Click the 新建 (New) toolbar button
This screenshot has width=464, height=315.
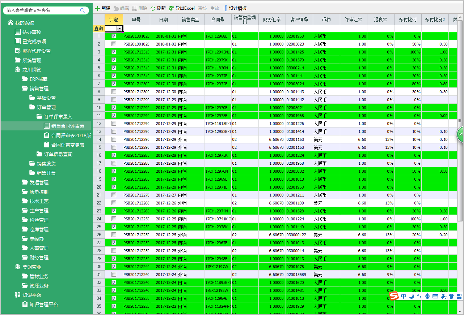(x=103, y=8)
